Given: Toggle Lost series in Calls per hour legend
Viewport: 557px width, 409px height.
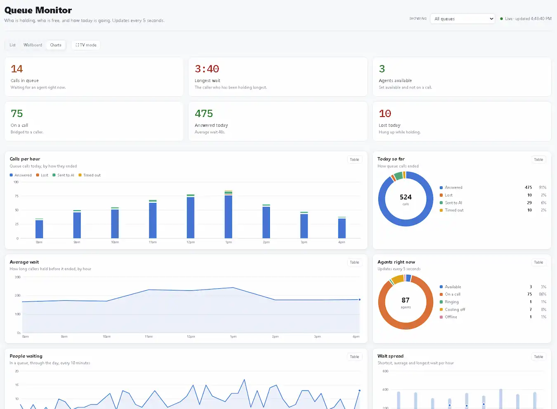Looking at the screenshot, I should point(42,175).
